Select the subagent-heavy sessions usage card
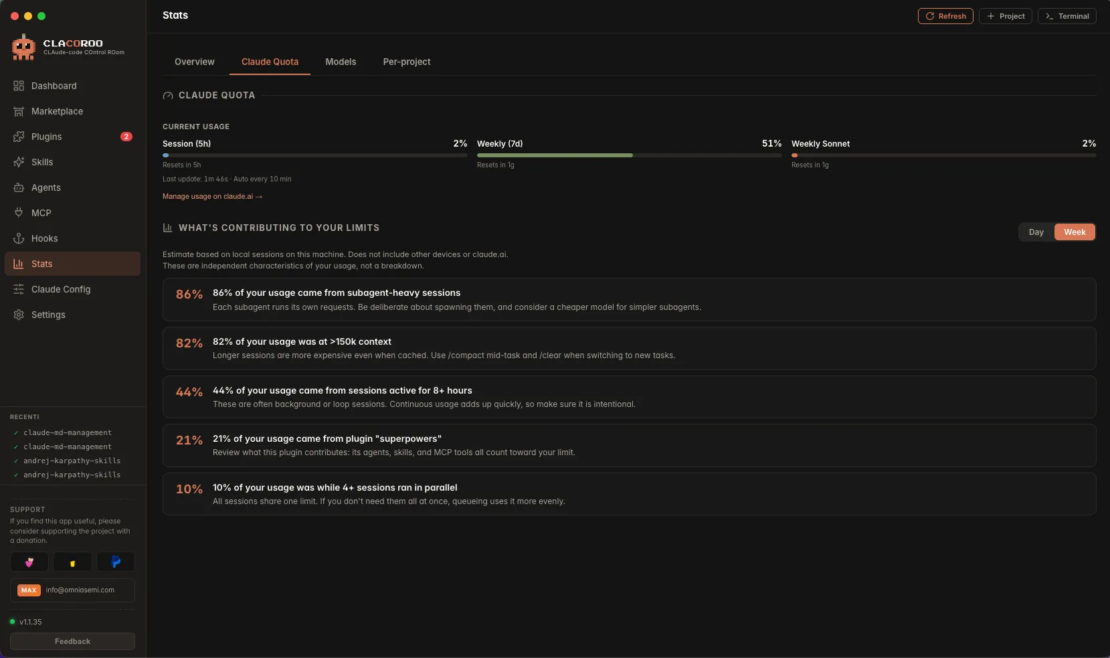This screenshot has width=1110, height=658. (629, 300)
